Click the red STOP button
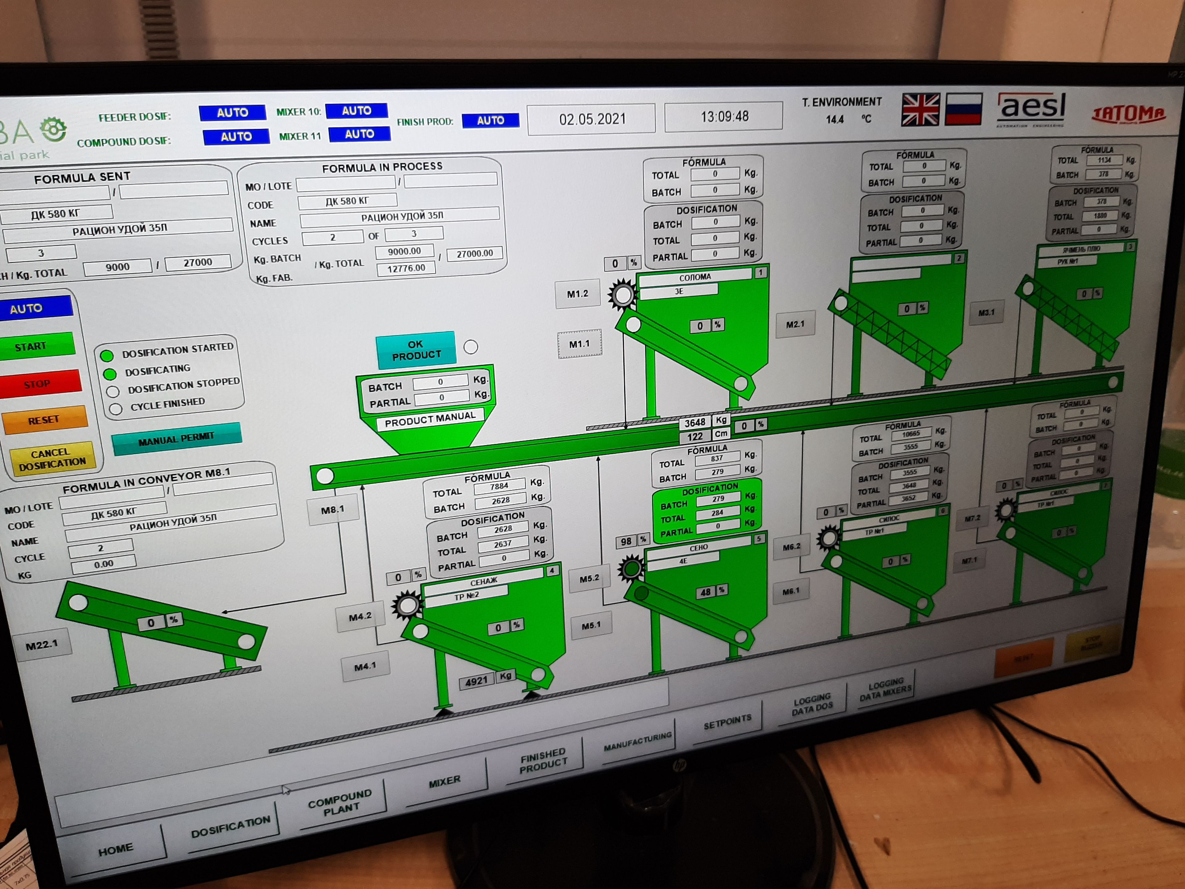This screenshot has height=889, width=1185. (x=40, y=384)
